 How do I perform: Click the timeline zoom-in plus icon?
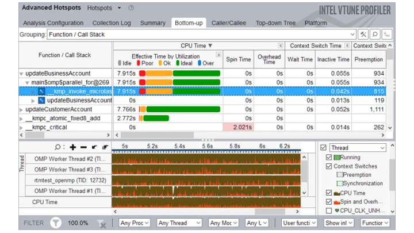[x=72, y=147]
